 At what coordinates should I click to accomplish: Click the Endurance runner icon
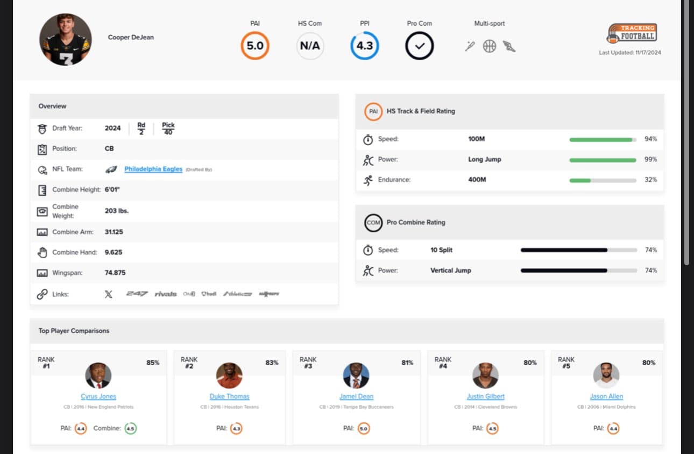(x=368, y=180)
